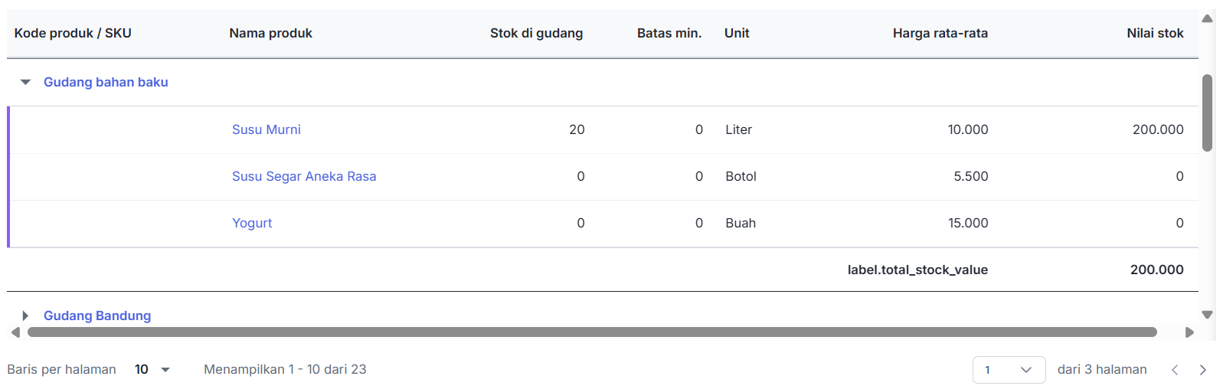Click the Harga rata-rata column header
Image resolution: width=1223 pixels, height=386 pixels.
coord(940,33)
